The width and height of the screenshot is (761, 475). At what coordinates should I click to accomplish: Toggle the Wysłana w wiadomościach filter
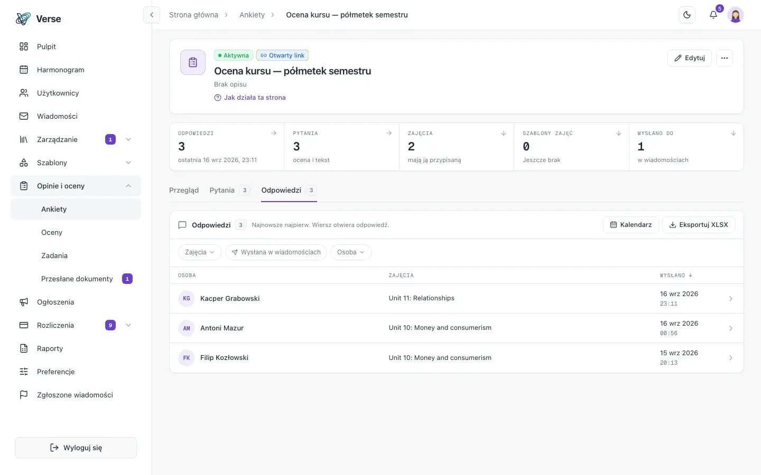click(276, 252)
